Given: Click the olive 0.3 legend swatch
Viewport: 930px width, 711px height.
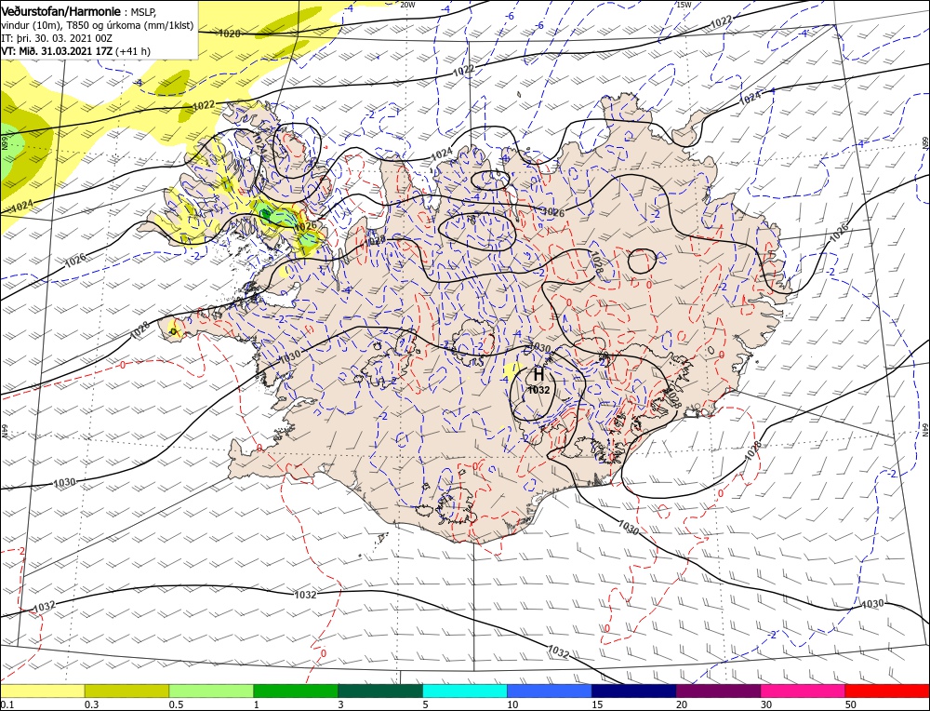Looking at the screenshot, I should click(126, 691).
